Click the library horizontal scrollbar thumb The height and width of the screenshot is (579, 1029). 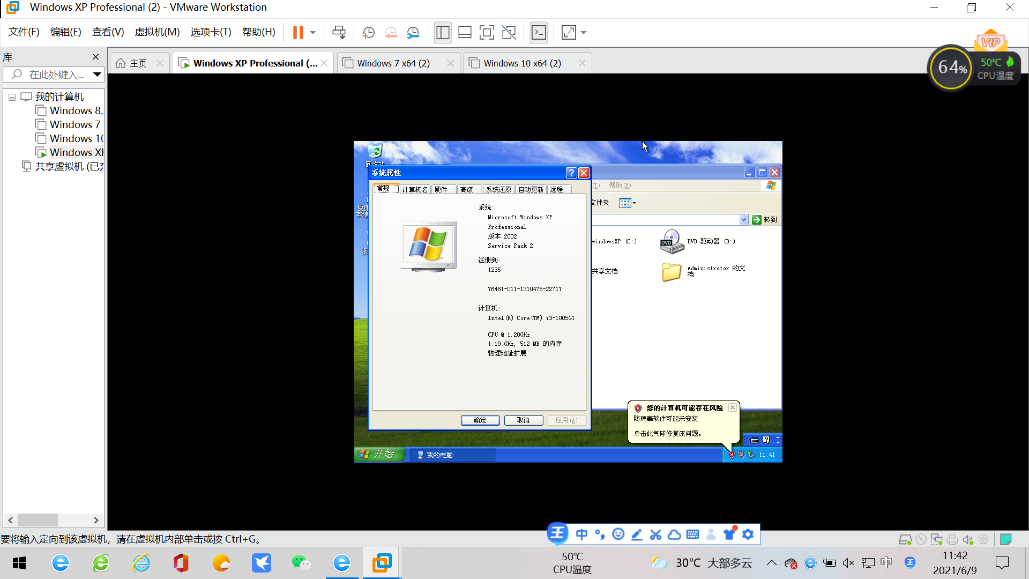38,520
